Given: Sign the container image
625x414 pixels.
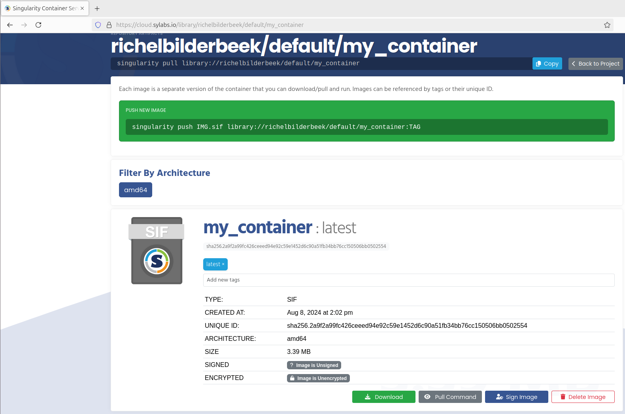Looking at the screenshot, I should click(516, 397).
